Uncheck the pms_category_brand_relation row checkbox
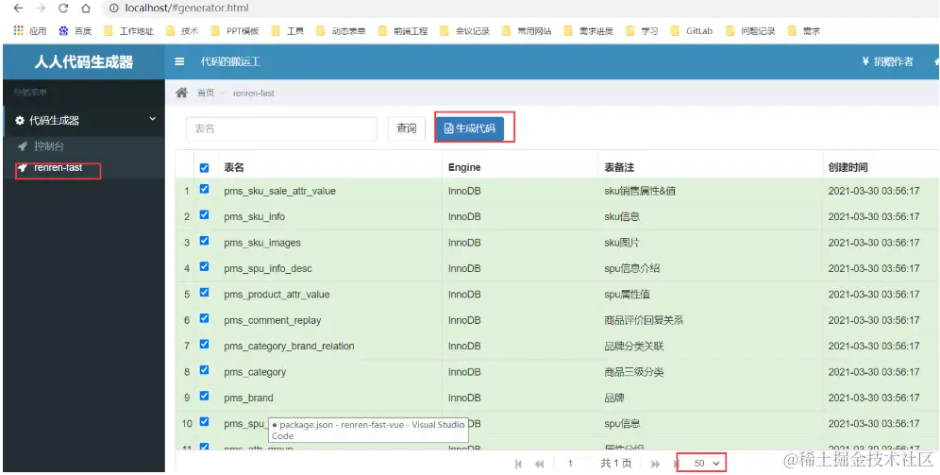This screenshot has height=475, width=940. [x=205, y=344]
